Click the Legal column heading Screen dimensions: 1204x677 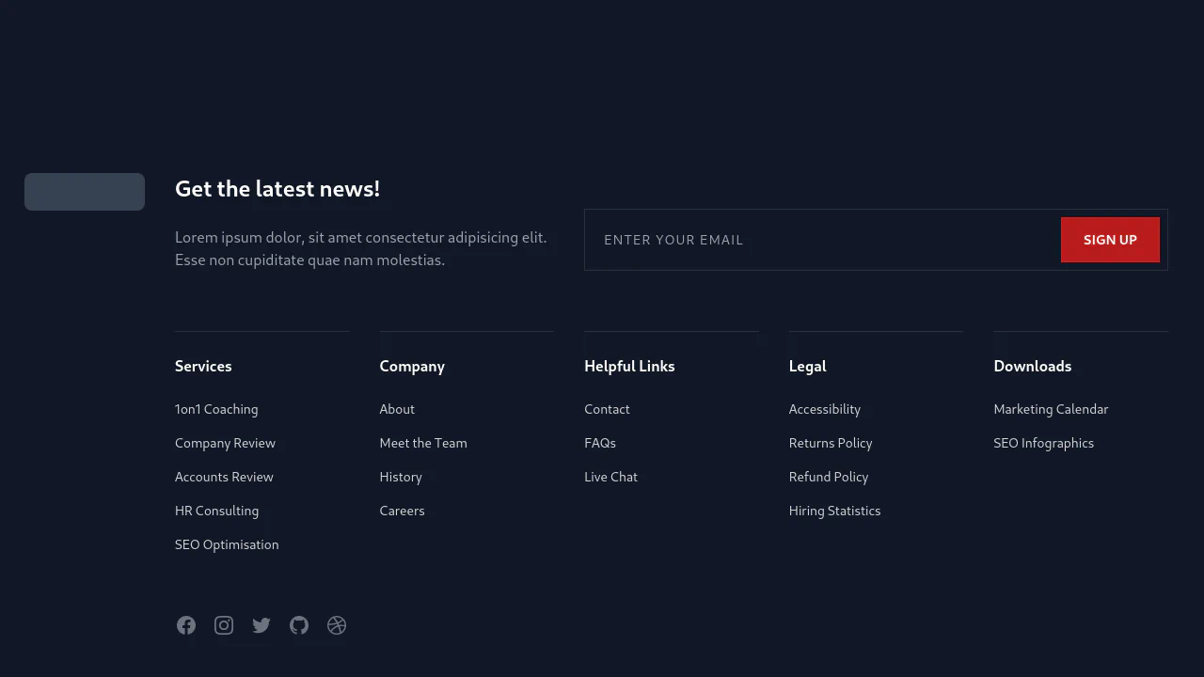pyautogui.click(x=807, y=366)
